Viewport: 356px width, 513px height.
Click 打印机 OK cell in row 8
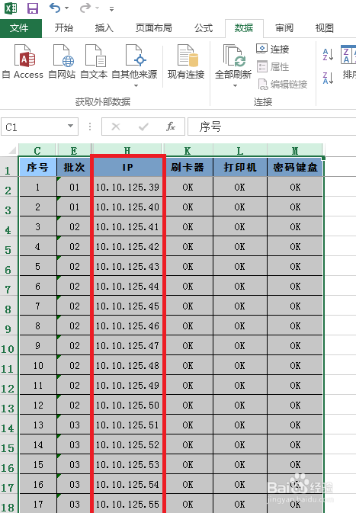point(240,306)
